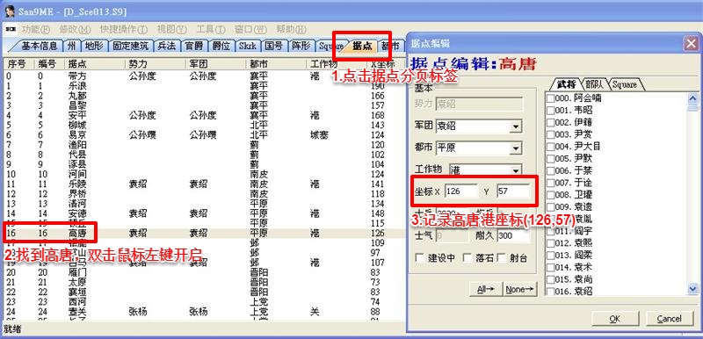
Task: Click the officer list scroll down arrow
Action: tap(692, 289)
